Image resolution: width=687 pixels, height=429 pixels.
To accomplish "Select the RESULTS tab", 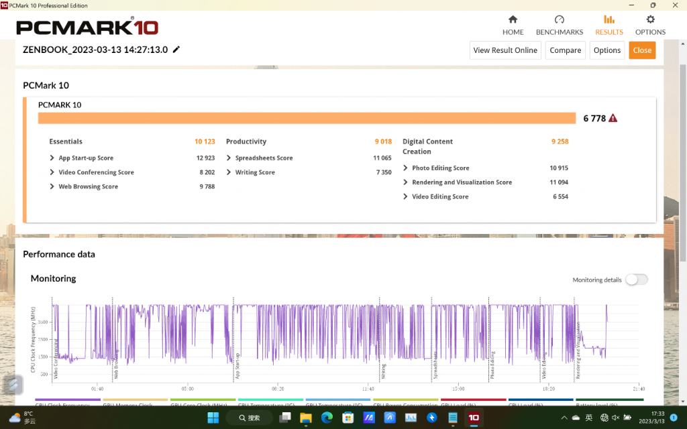I will pyautogui.click(x=609, y=25).
